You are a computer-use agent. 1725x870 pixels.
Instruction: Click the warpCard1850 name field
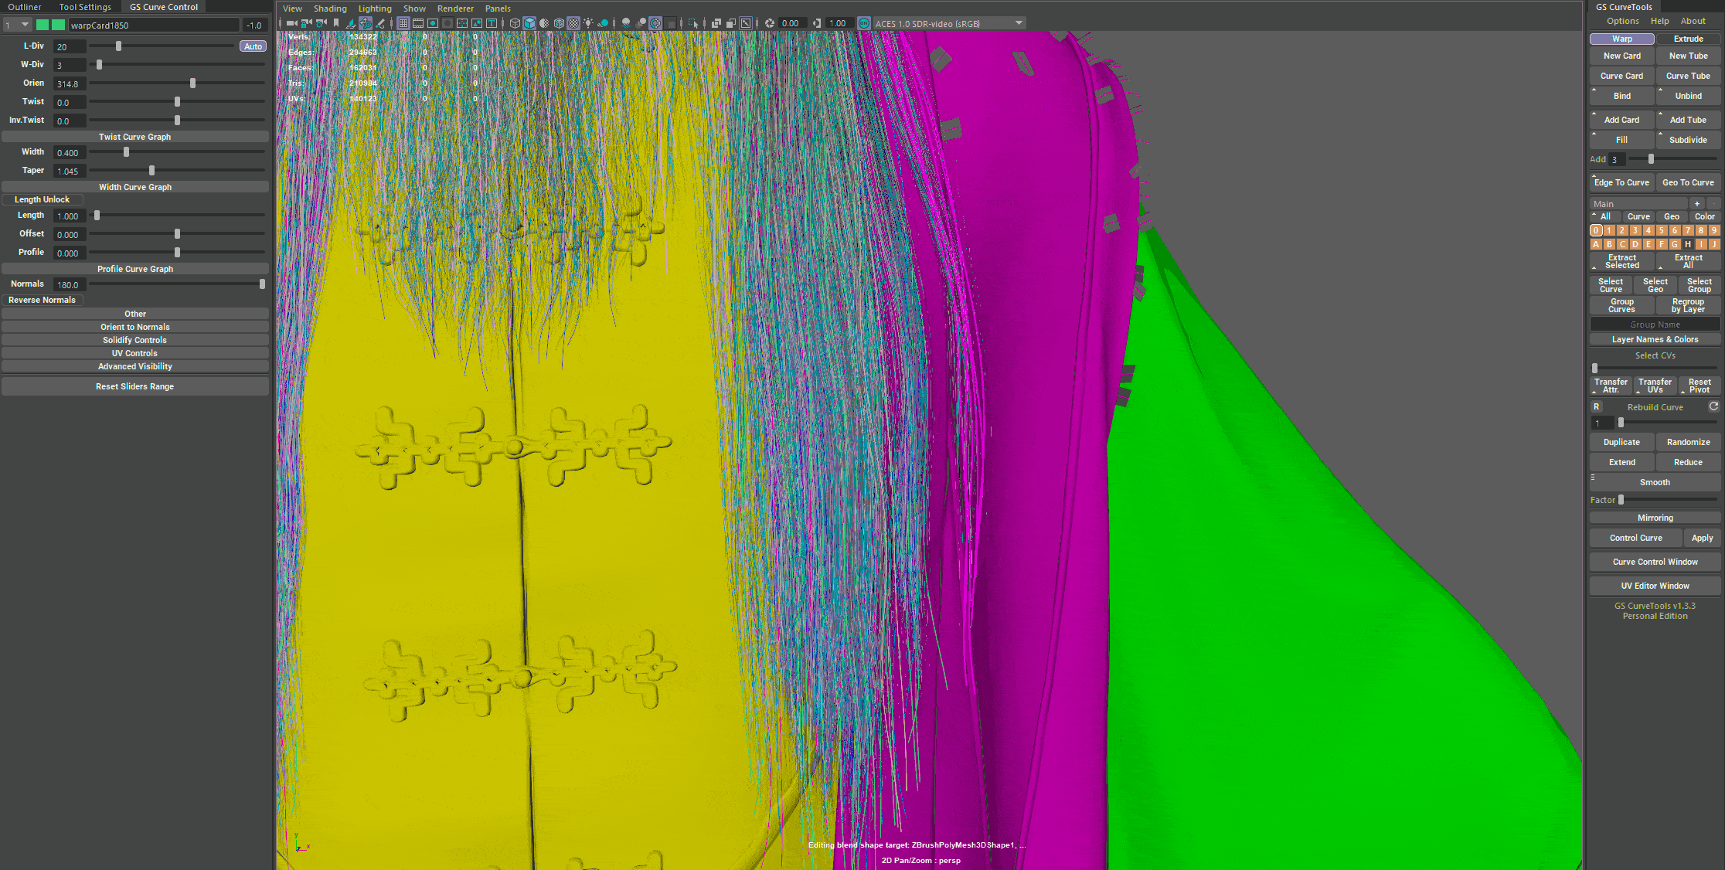(x=155, y=25)
